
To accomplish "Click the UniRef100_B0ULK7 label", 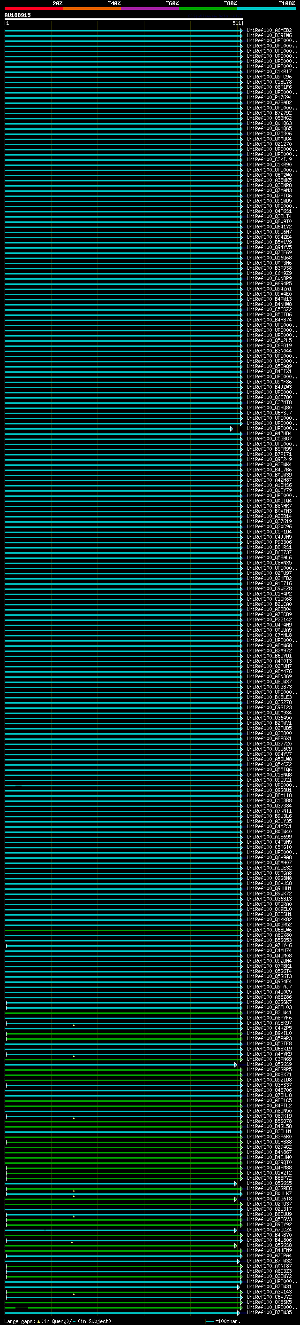I will pyautogui.click(x=269, y=1193).
